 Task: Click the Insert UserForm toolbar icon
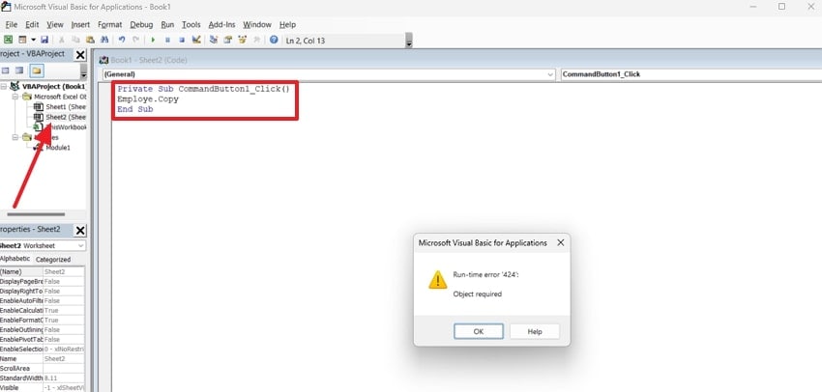22,40
